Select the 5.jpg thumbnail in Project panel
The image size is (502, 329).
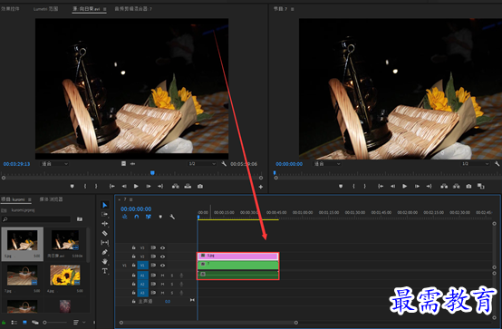coord(23,240)
